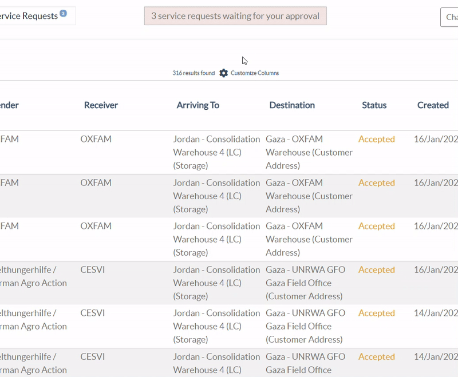Open the Service Requests tab
Viewport: 458px width, 377px height.
[x=37, y=16]
